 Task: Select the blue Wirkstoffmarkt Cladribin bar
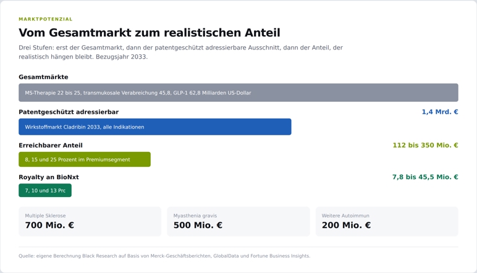155,127
